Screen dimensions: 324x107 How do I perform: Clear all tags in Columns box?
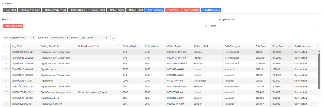pos(318,10)
